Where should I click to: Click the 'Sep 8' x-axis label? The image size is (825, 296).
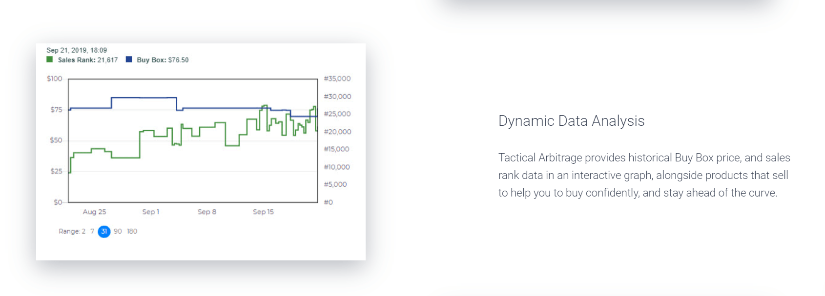(207, 212)
